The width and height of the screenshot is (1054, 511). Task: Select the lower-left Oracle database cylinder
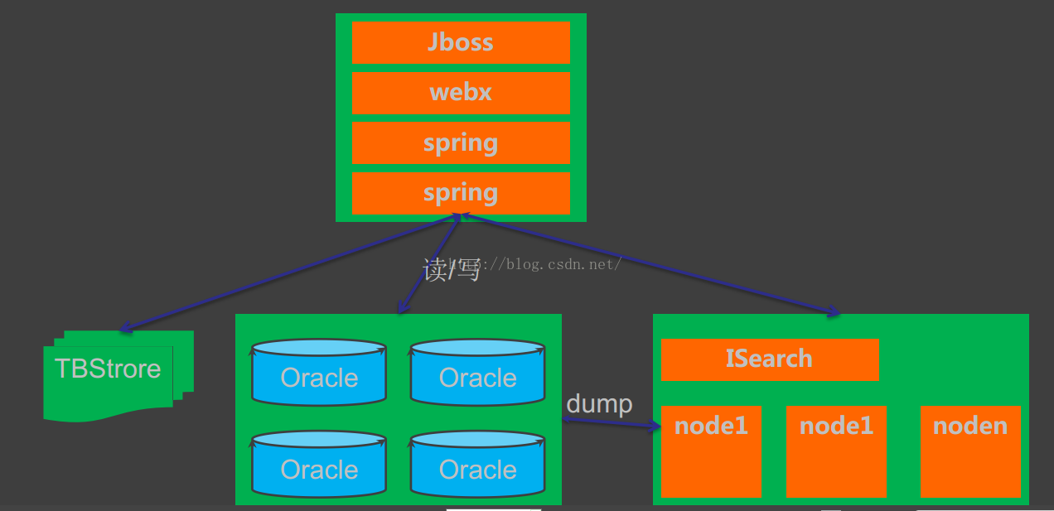coord(319,464)
